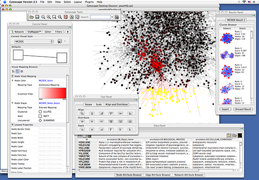The width and height of the screenshot is (259, 180).
Task: Click the Save session floppy disk icon
Action: coord(37,17)
